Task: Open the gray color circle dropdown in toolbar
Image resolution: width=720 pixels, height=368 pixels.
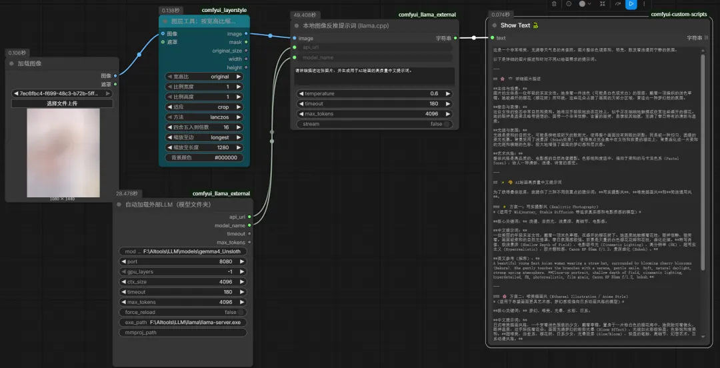Action: pos(585,4)
